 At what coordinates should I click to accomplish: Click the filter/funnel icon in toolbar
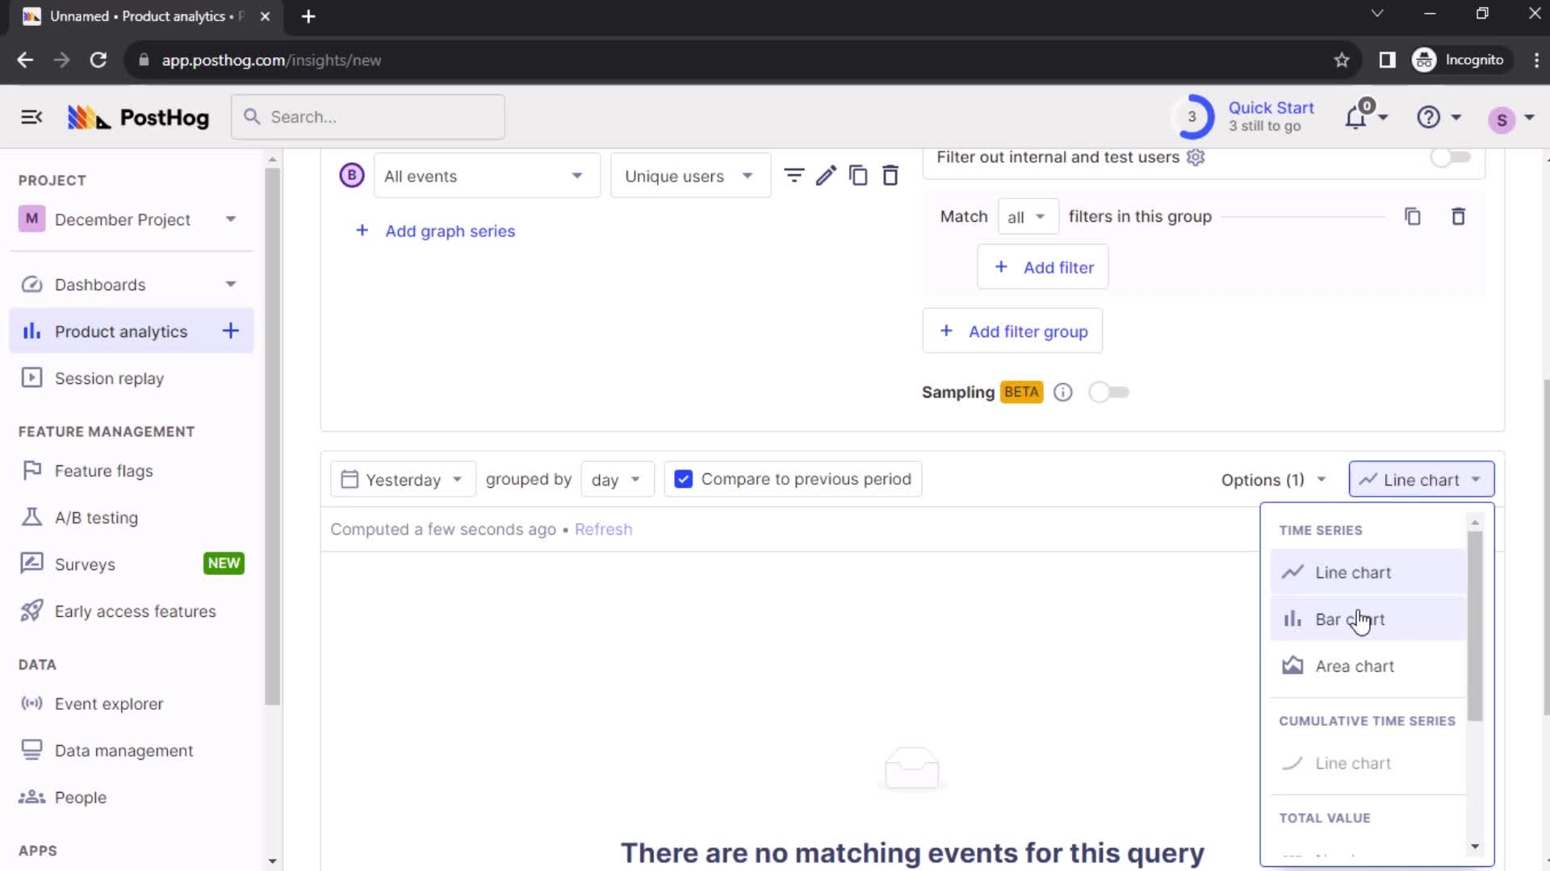[794, 176]
